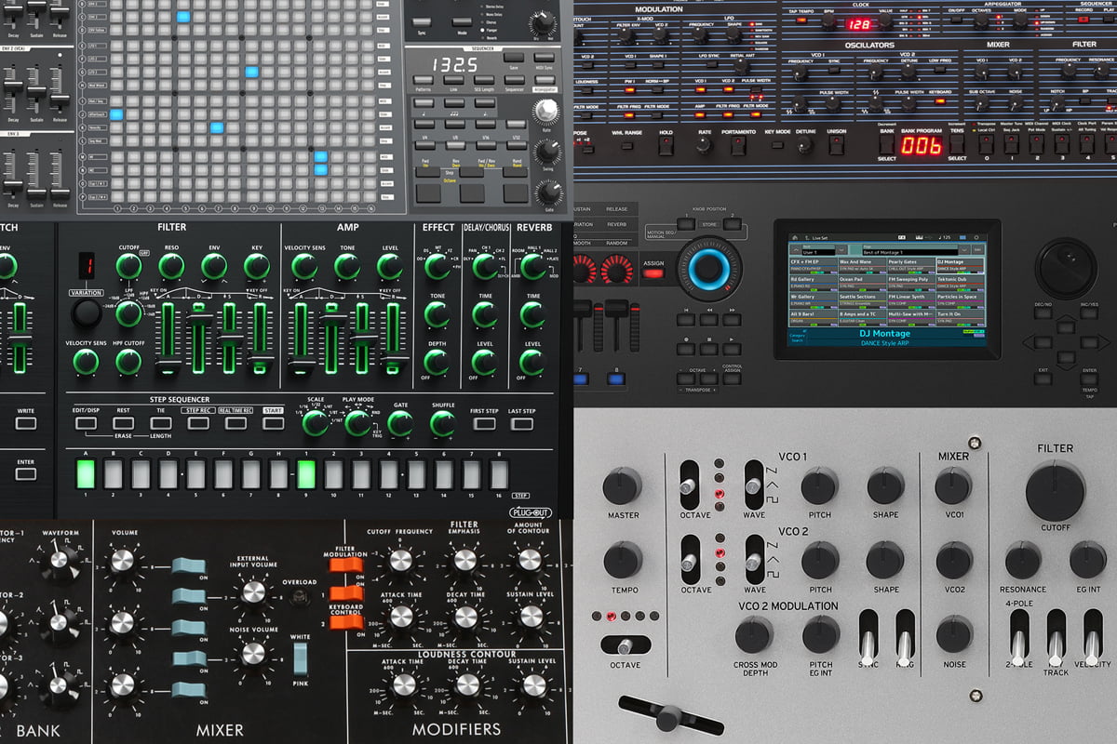The height and width of the screenshot is (744, 1117).
Task: Click step button 16 on step sequencer
Action: click(x=499, y=474)
